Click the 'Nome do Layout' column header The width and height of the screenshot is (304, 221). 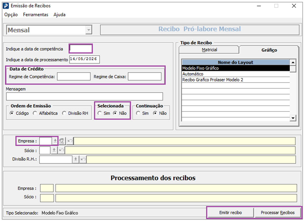[236, 62]
